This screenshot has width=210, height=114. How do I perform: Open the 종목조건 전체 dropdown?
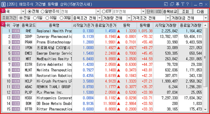pyautogui.click(x=100, y=18)
